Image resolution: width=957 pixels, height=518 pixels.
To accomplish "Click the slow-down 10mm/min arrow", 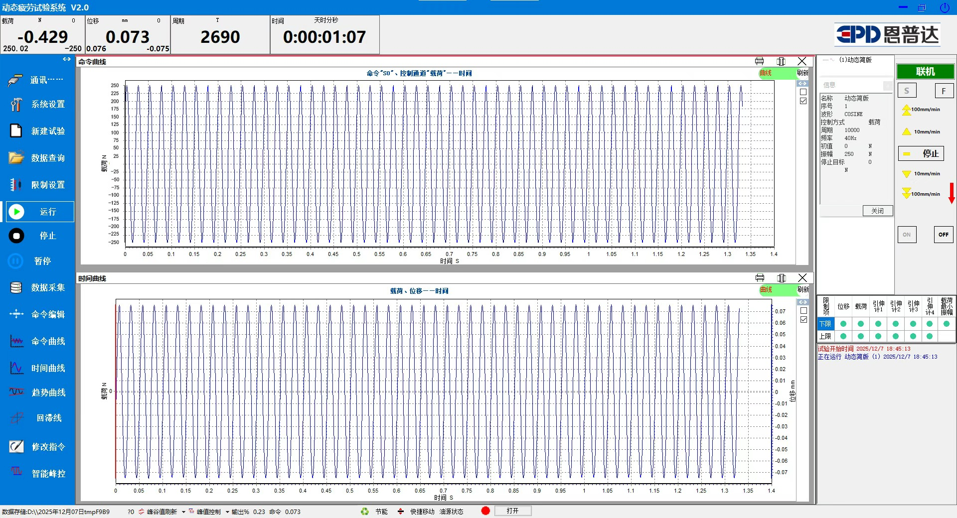I will 907,174.
